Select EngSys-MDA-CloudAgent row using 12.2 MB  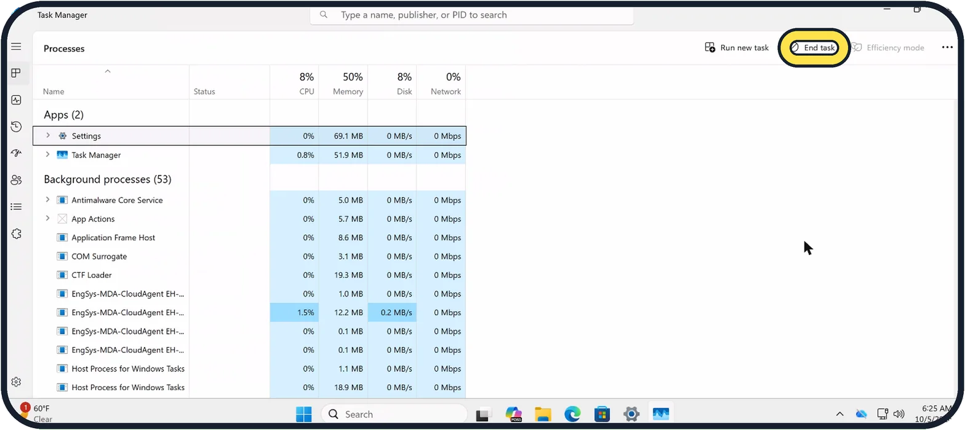(x=249, y=313)
